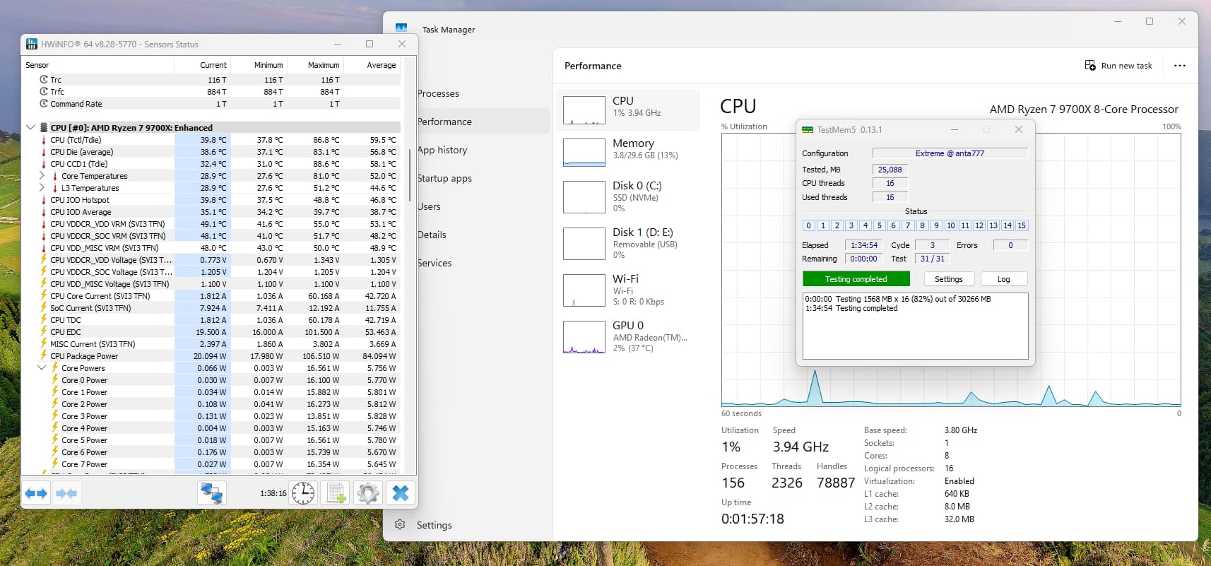Open the Startup apps page
This screenshot has width=1211, height=566.
444,178
